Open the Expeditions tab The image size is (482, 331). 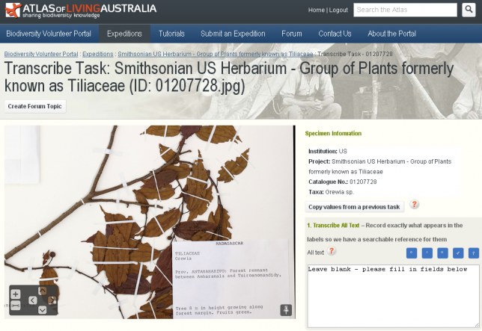click(124, 34)
